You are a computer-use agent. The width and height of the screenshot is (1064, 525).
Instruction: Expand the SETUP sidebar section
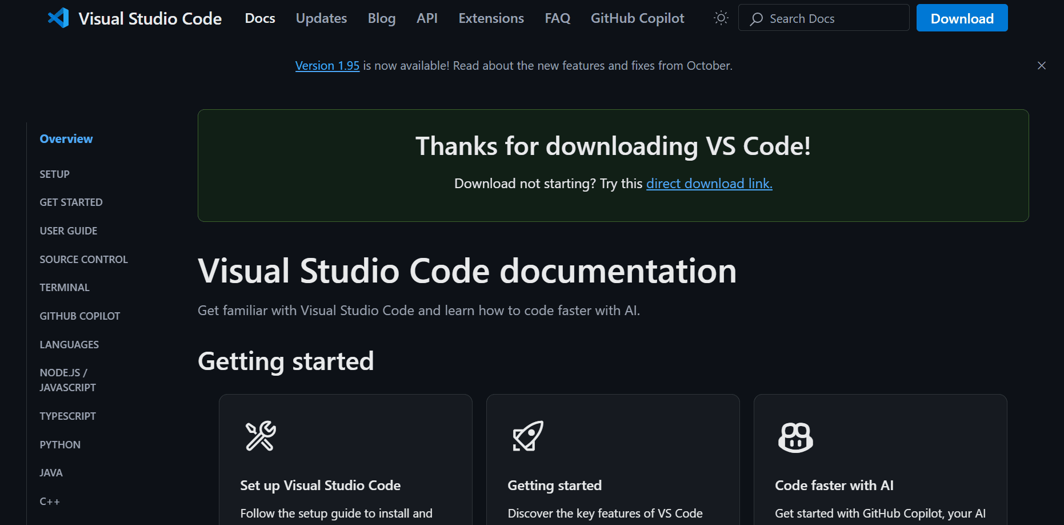pyautogui.click(x=54, y=174)
